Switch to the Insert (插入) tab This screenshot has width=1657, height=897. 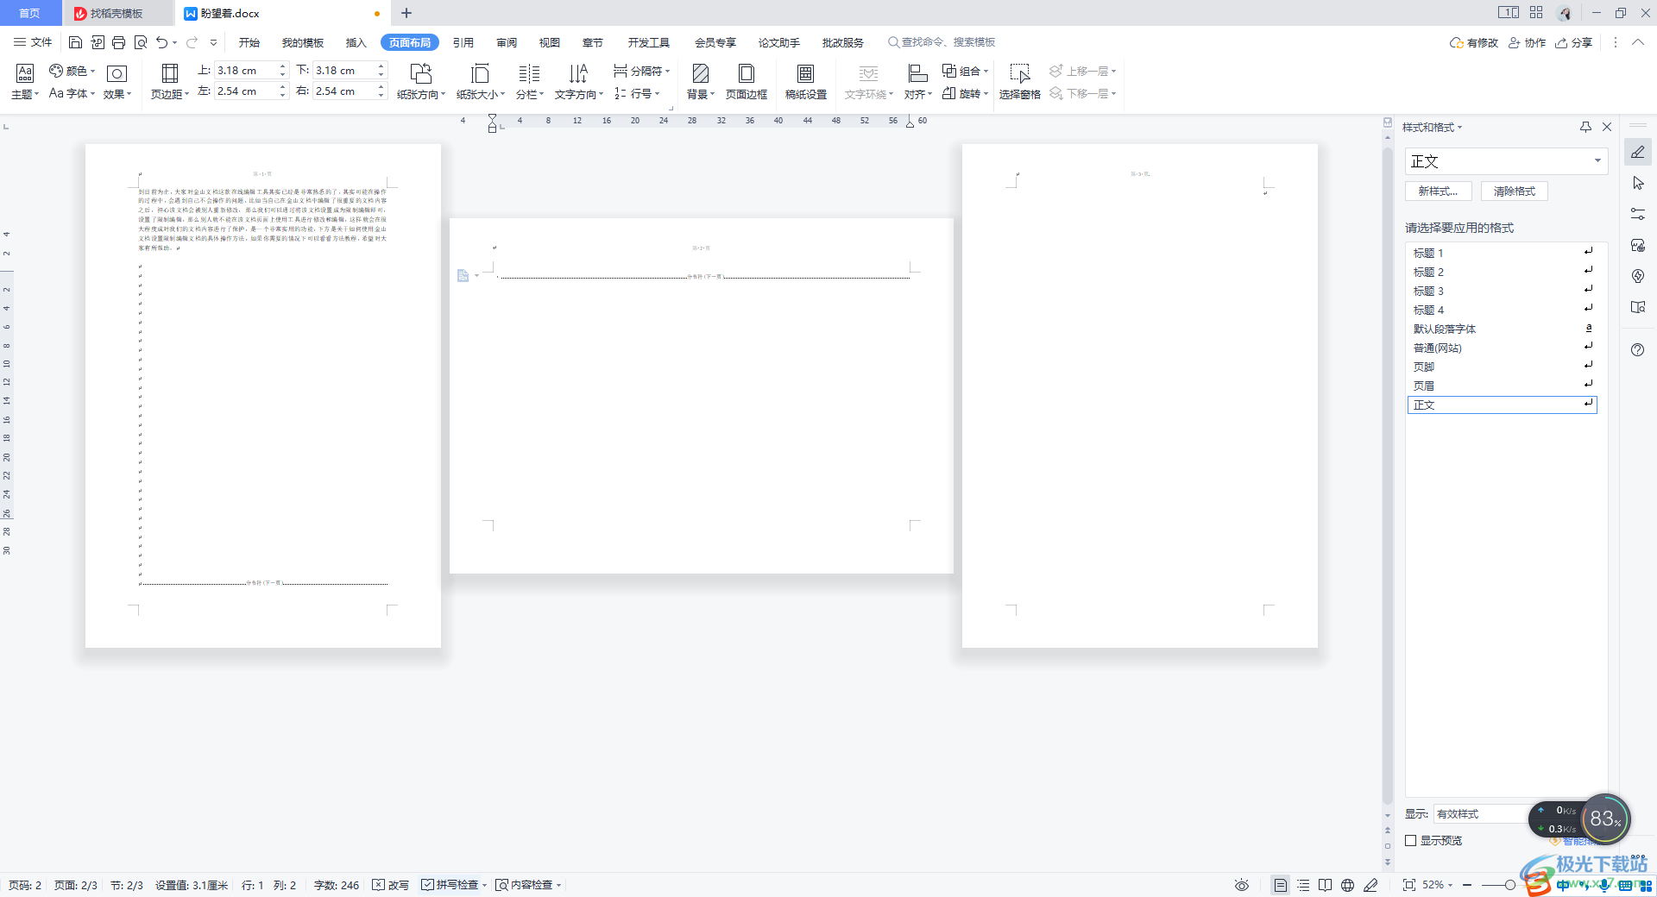tap(356, 42)
